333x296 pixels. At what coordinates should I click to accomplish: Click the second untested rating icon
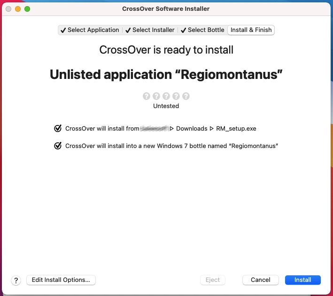[x=156, y=96]
